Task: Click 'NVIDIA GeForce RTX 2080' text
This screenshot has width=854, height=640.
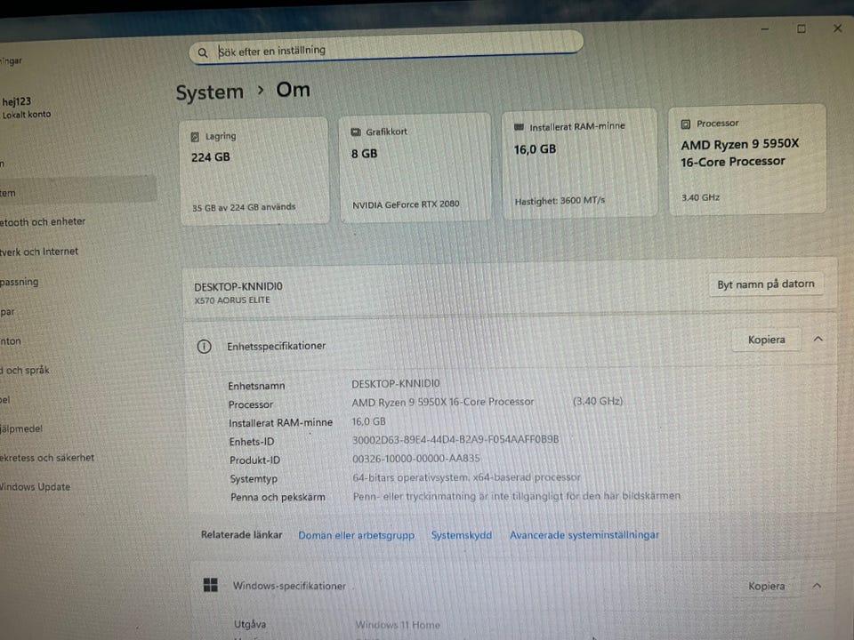Action: click(406, 204)
